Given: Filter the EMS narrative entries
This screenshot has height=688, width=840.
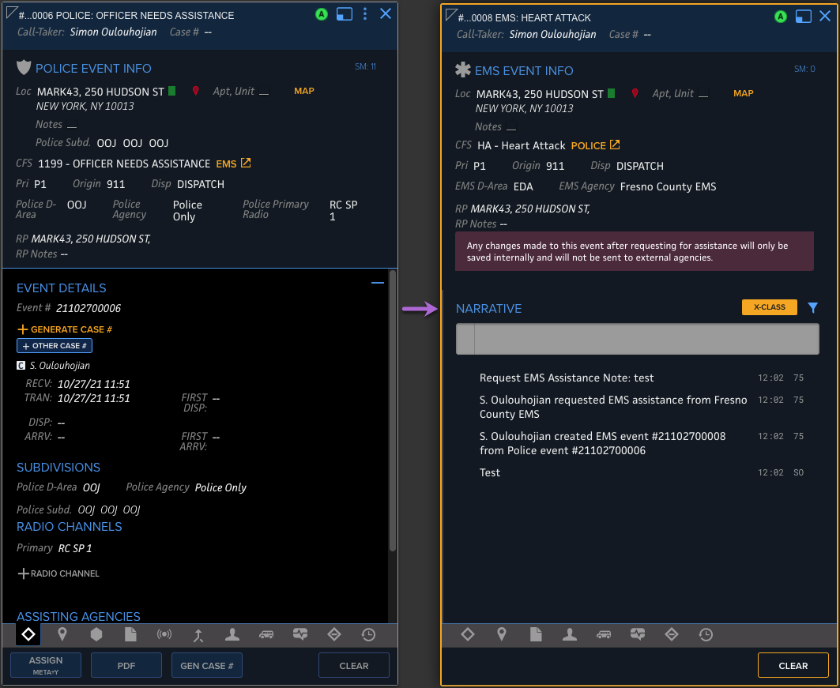Looking at the screenshot, I should pyautogui.click(x=813, y=308).
